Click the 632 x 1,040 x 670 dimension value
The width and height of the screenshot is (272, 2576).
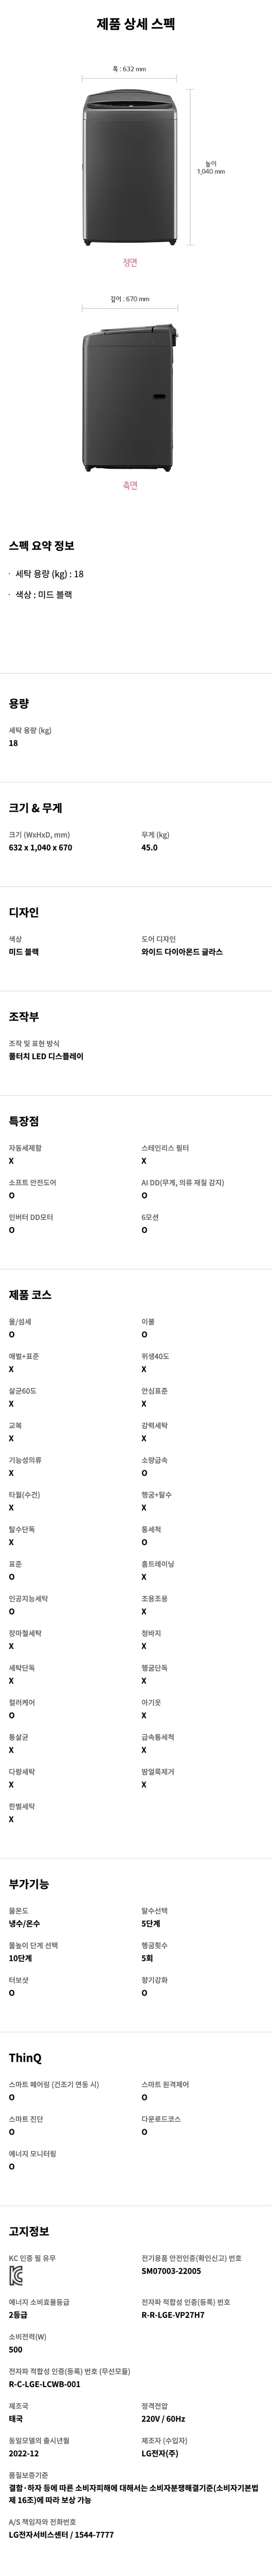tap(41, 847)
